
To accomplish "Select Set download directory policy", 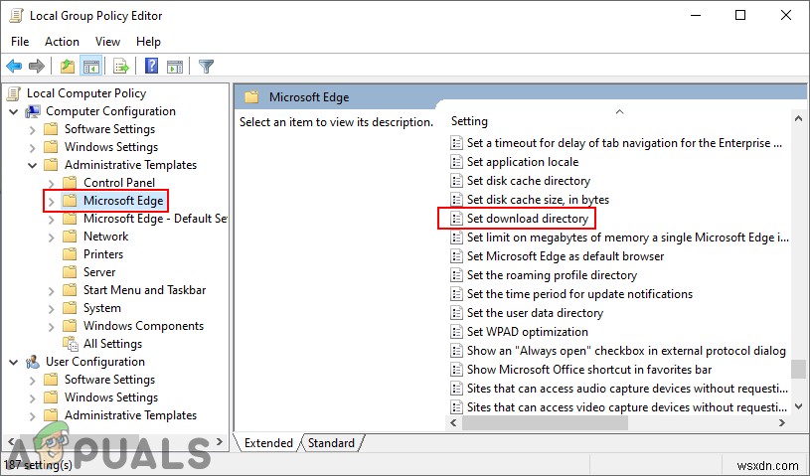I will coord(528,219).
